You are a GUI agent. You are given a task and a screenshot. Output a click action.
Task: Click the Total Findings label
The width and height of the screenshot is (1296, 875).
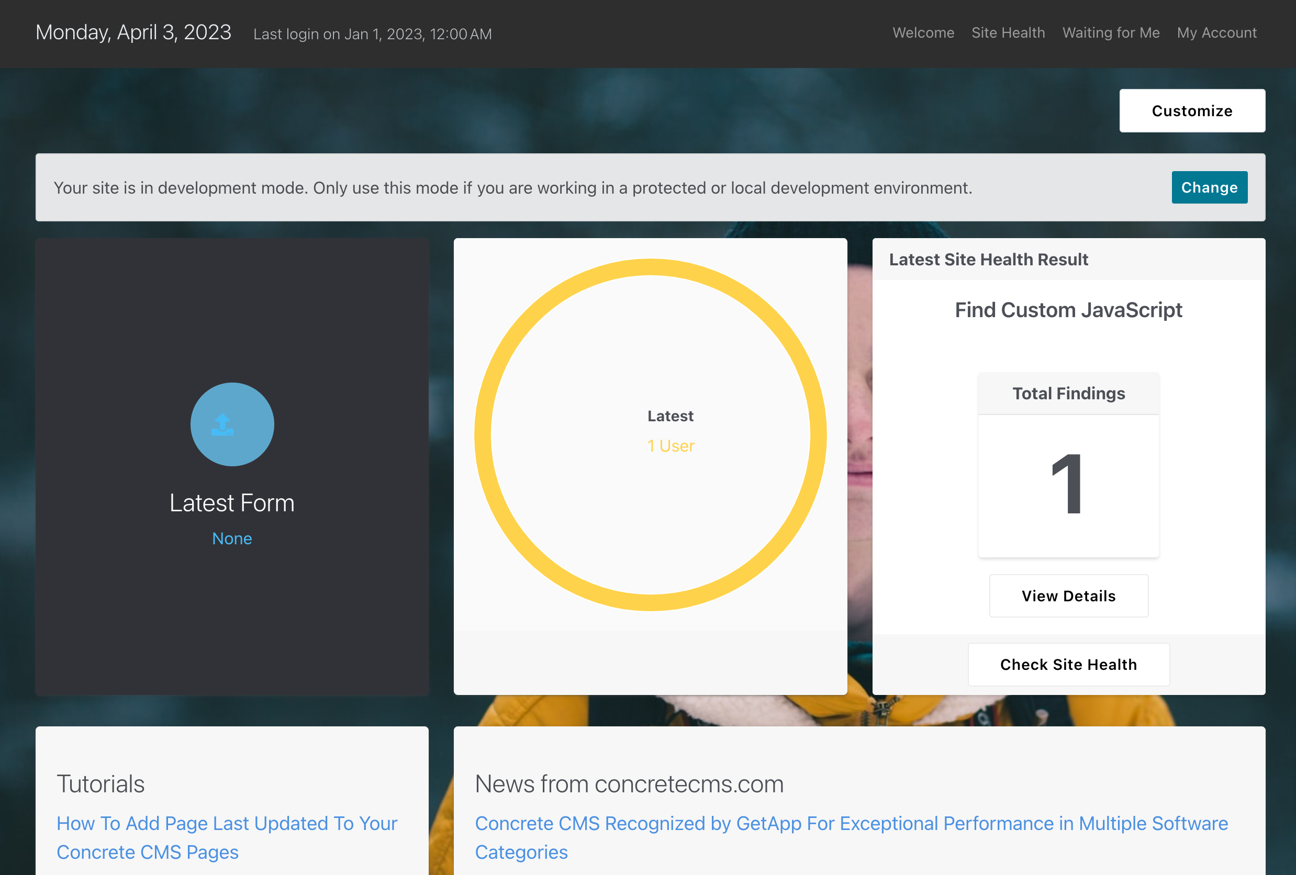1068,393
